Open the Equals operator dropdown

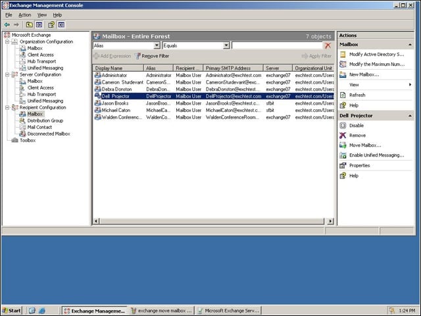[x=226, y=45]
